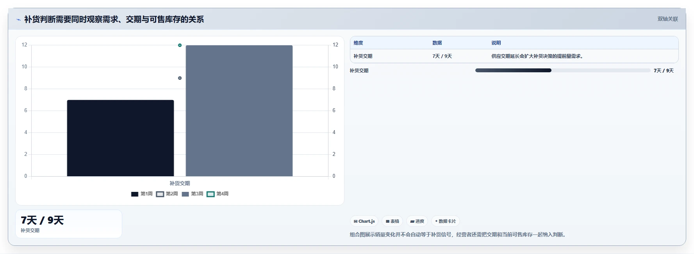Click the footer note starting 组合图展示
This screenshot has height=254, width=694.
click(458, 234)
